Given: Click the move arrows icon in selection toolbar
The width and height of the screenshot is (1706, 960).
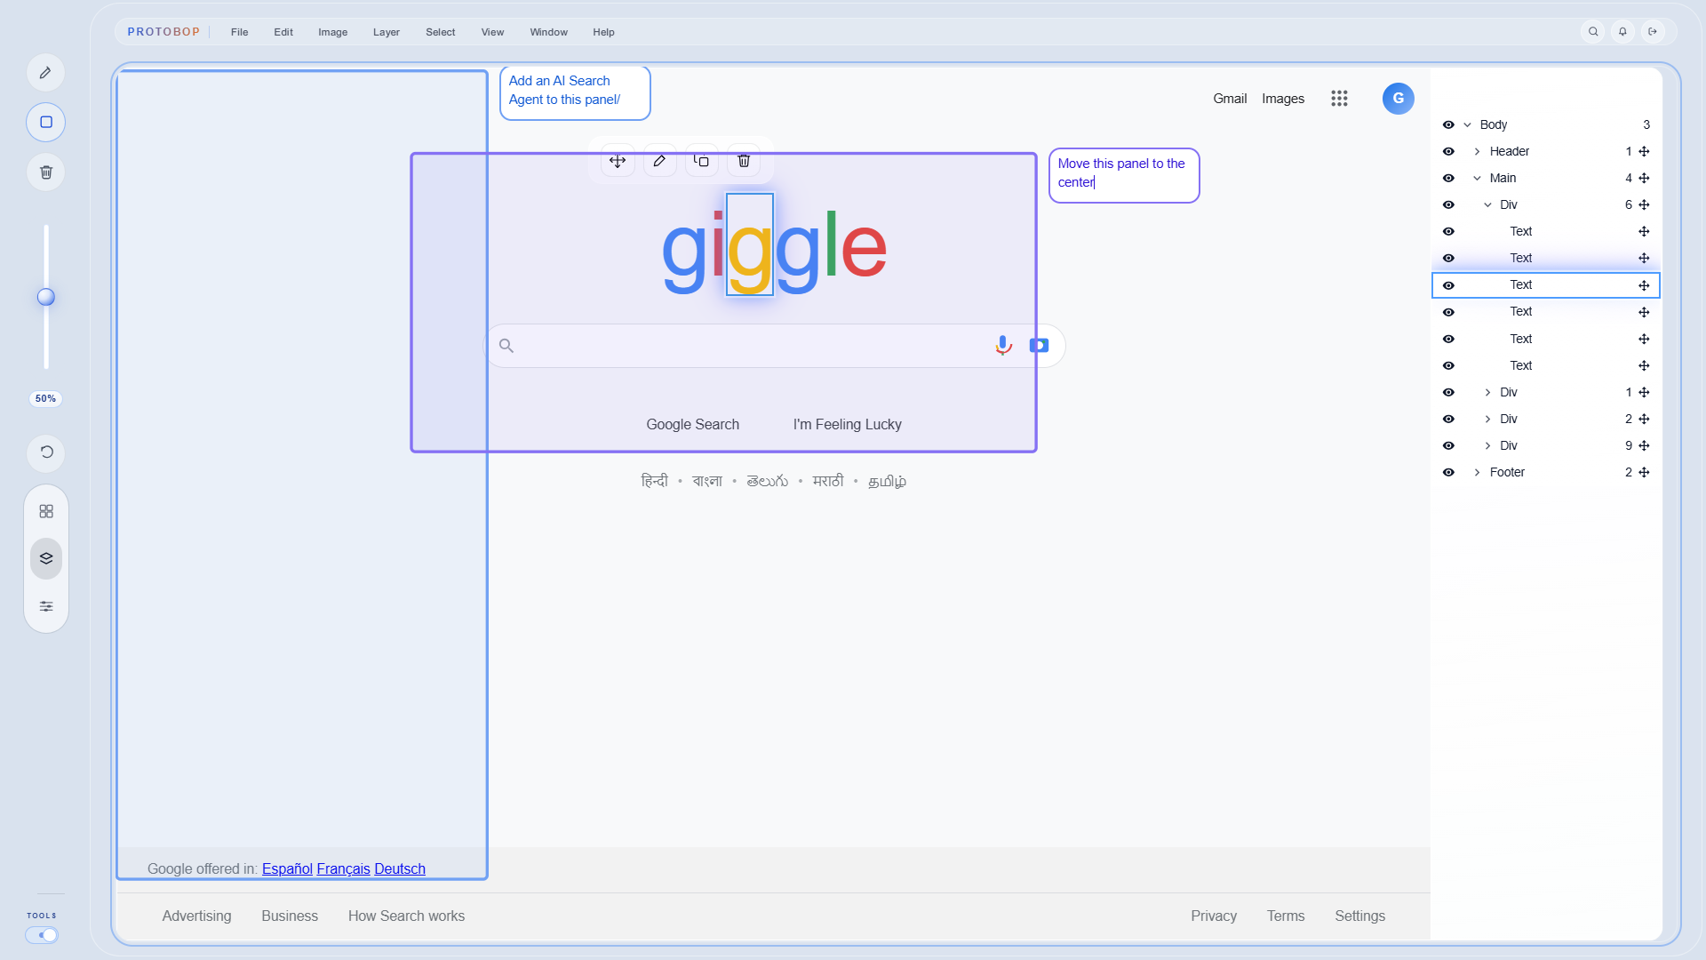Looking at the screenshot, I should click(618, 161).
